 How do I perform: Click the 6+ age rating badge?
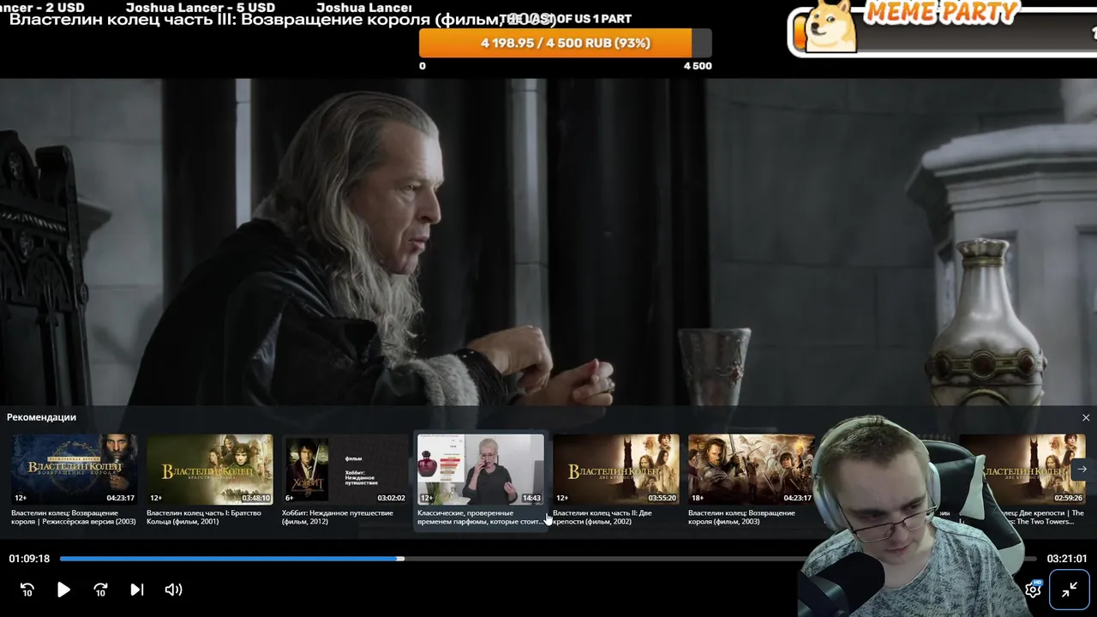tap(290, 498)
